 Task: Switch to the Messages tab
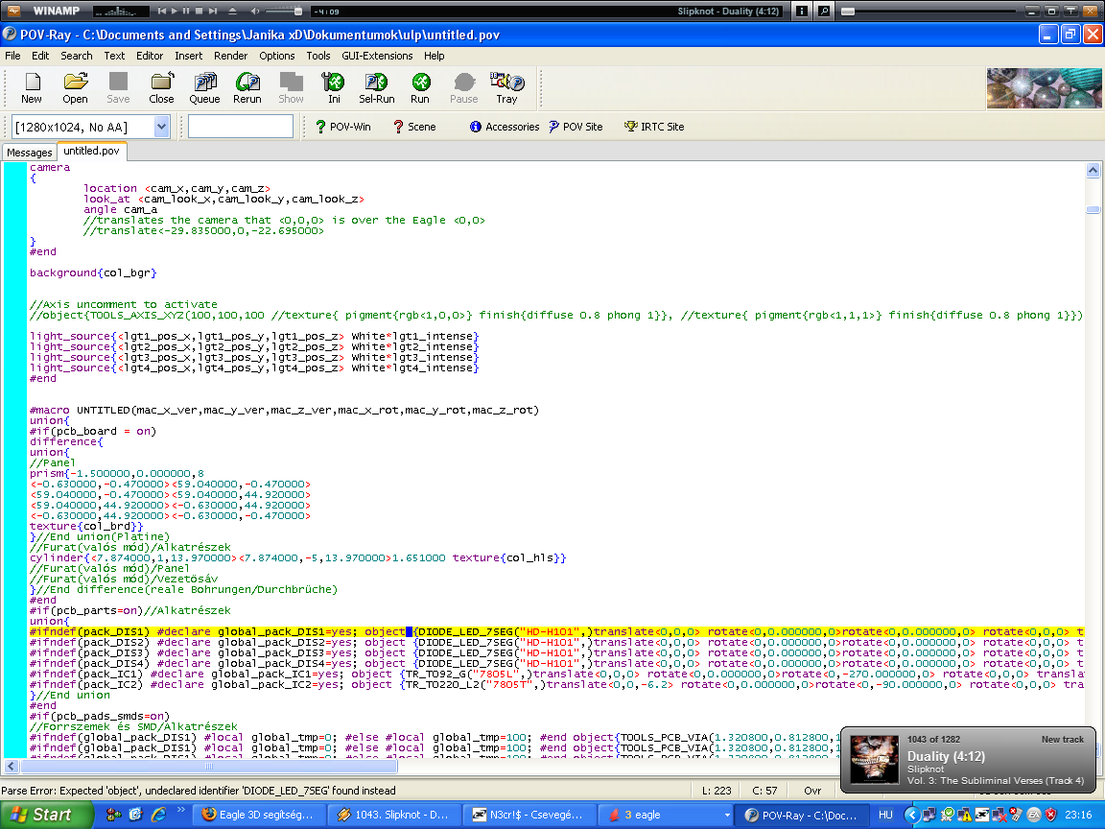click(30, 153)
